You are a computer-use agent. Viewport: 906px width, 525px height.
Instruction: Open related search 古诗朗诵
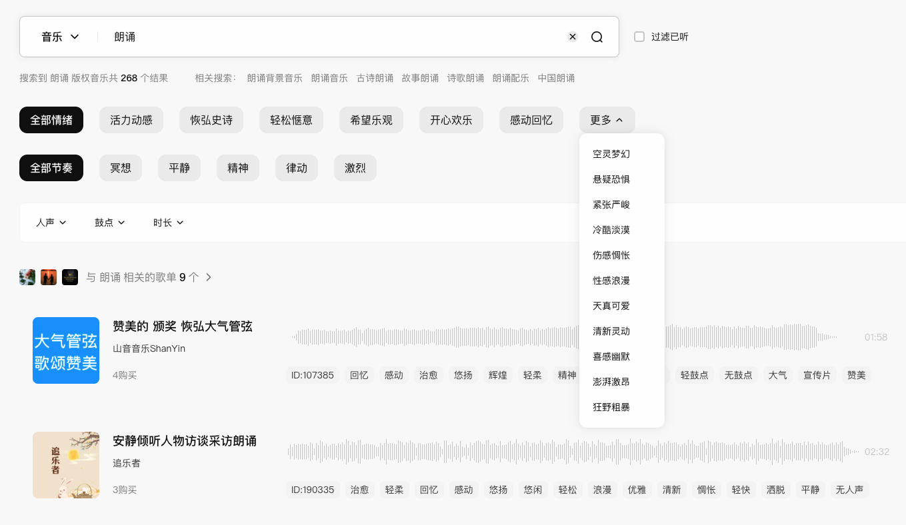[x=375, y=78]
